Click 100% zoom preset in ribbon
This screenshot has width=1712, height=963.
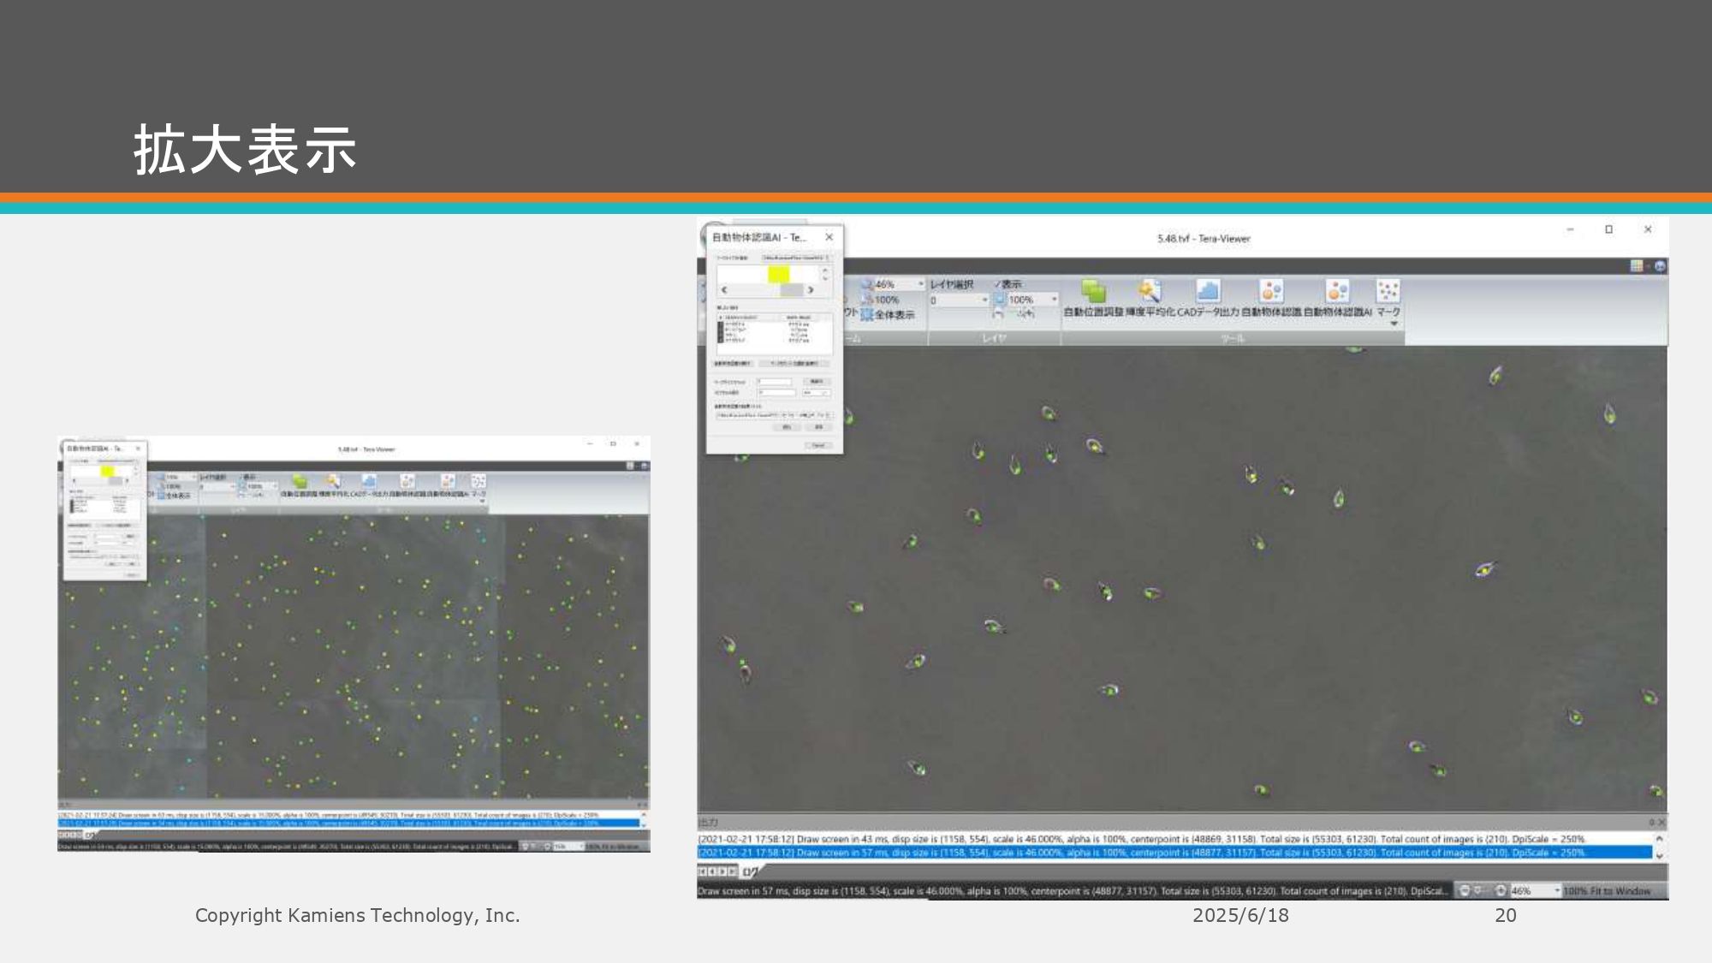[x=885, y=300]
